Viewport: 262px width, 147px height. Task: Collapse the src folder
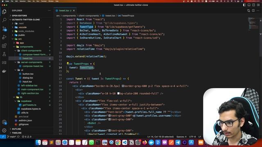click(x=31, y=39)
